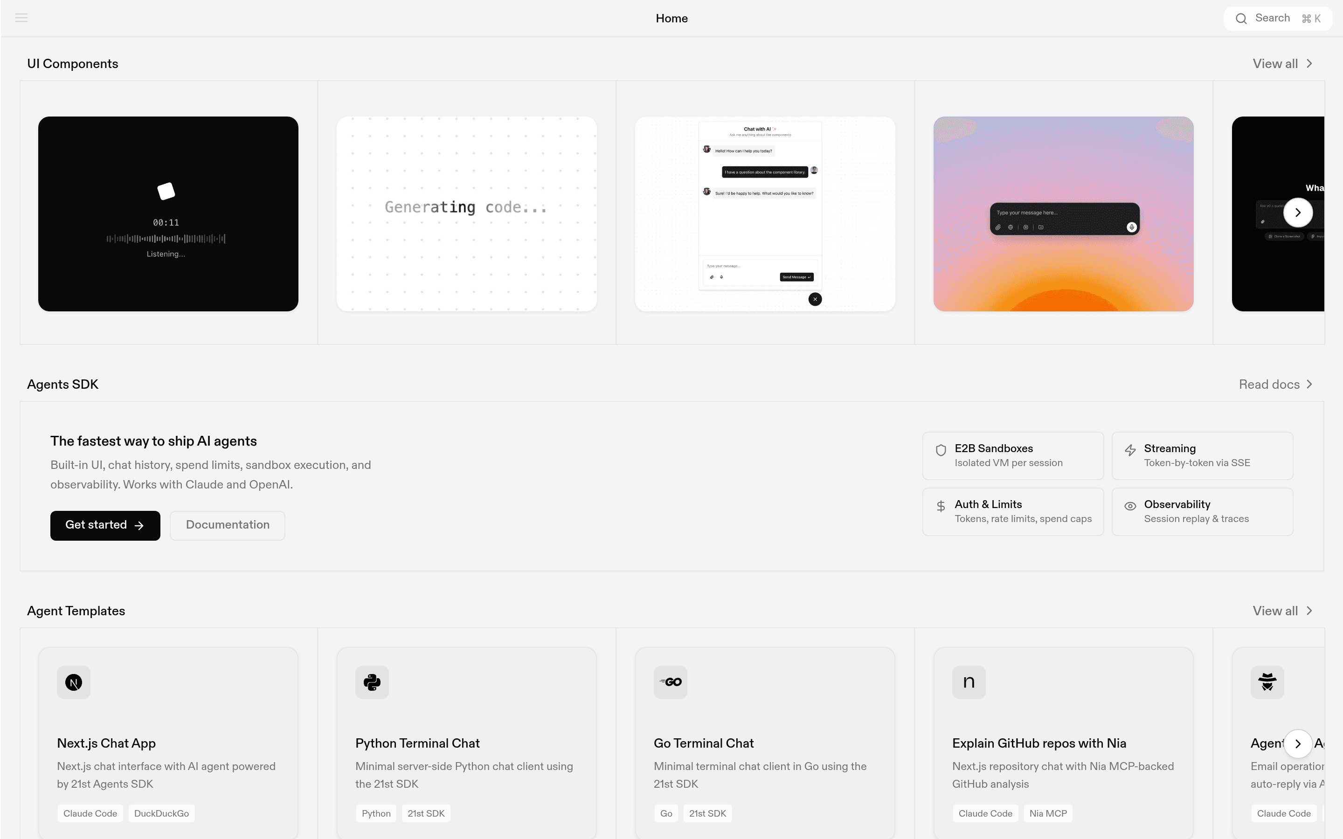Advance the UI Components carousel with the right arrow
Image resolution: width=1343 pixels, height=839 pixels.
1297,213
